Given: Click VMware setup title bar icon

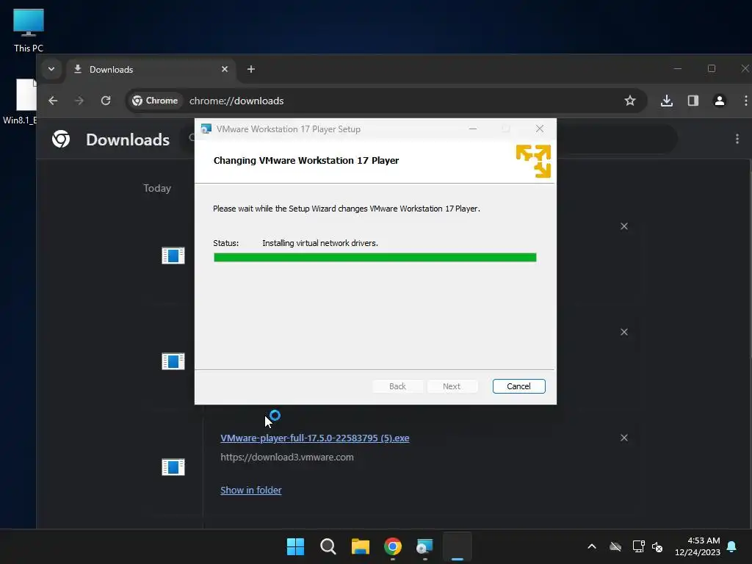Looking at the screenshot, I should [206, 129].
